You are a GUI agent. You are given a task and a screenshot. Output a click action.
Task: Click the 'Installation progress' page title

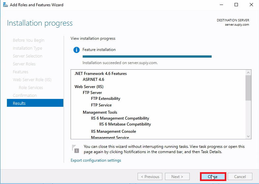point(40,23)
